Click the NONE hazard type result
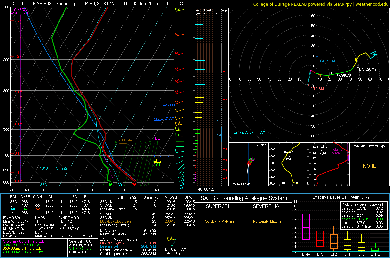The height and width of the screenshot is (258, 390). point(370,166)
